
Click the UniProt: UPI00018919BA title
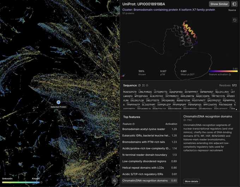[144, 4]
